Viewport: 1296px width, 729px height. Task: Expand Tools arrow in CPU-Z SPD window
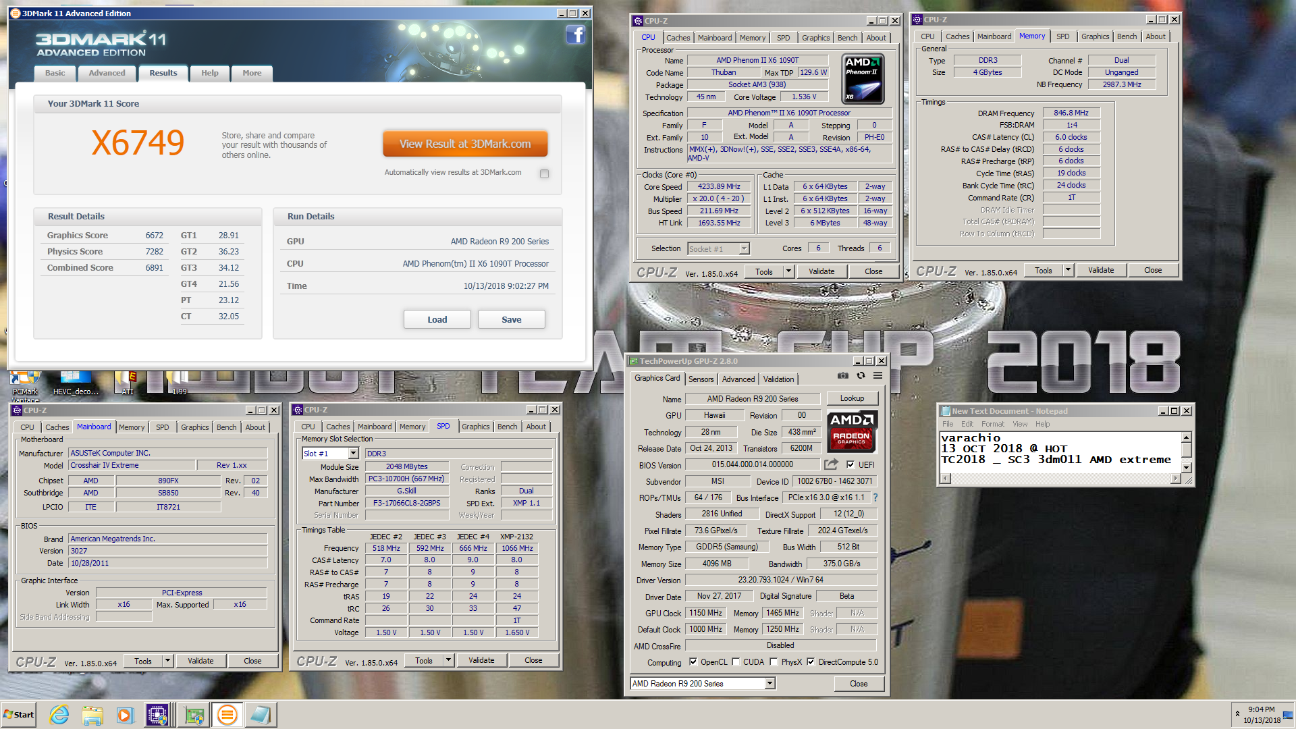(448, 660)
